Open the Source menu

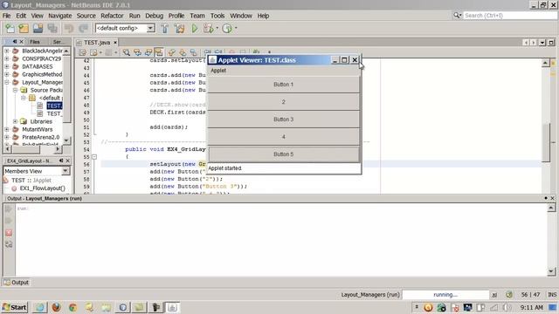(86, 16)
